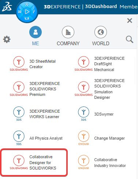This screenshot has width=138, height=179.
Task: Click the 3DEXPERIENCE | 3DDashboard title
Action: 80,7
